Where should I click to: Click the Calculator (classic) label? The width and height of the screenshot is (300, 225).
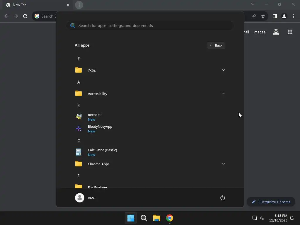pos(102,150)
